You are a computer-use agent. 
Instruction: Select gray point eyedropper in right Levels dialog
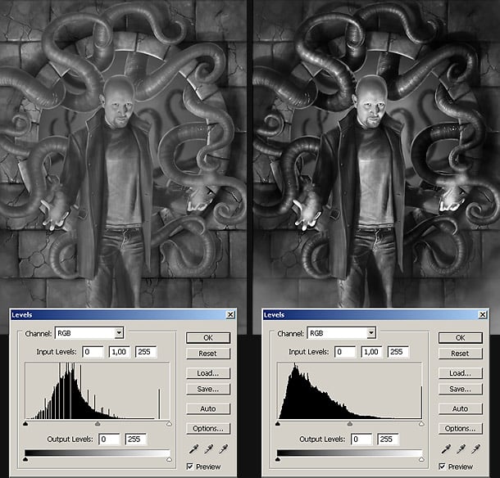tap(461, 449)
